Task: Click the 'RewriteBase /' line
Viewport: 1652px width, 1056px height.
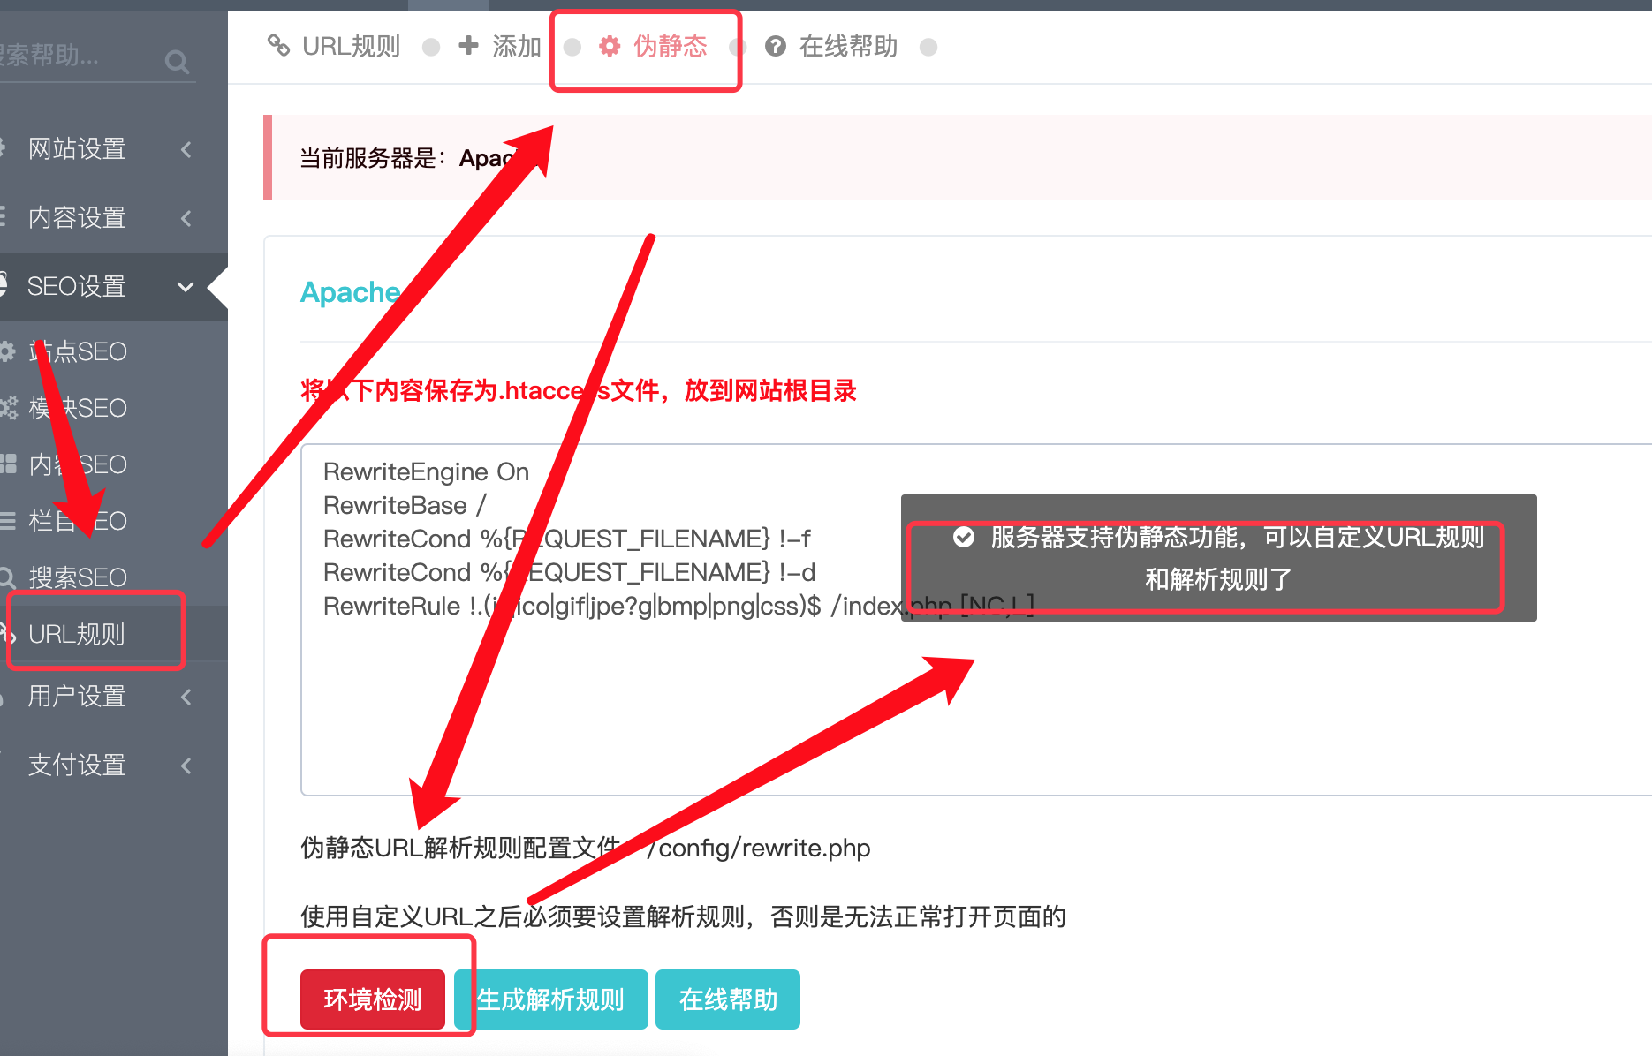Action: click(405, 505)
